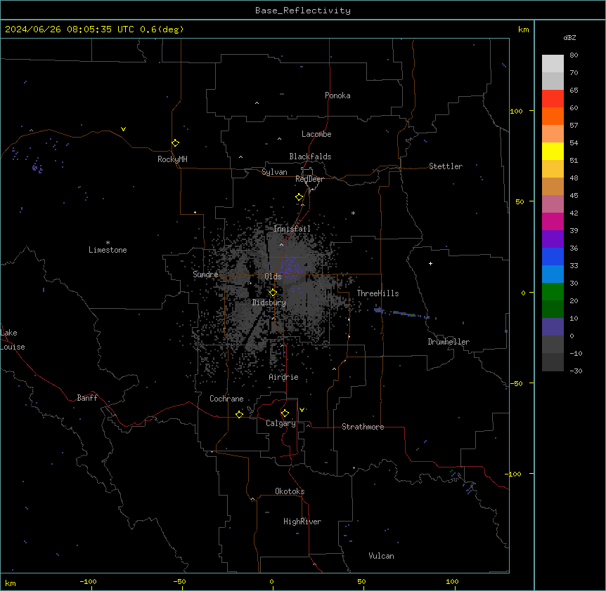Viewport: 606px width, 591px height.
Task: Click the yellow diamond marker below Cochrane
Action: [239, 414]
